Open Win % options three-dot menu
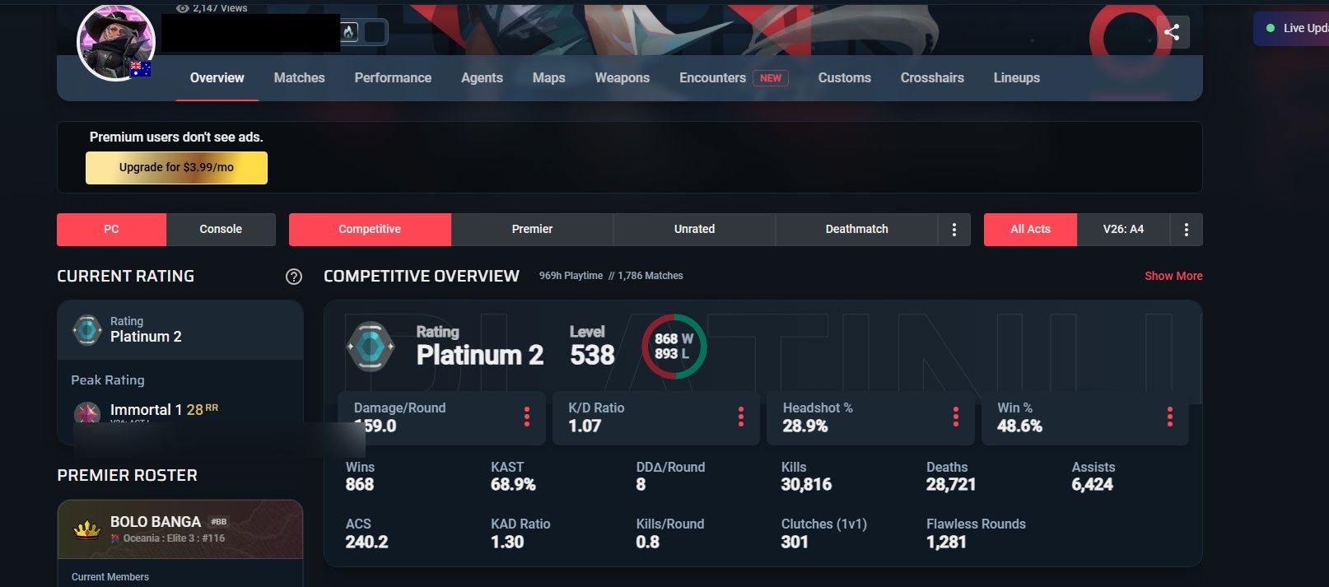 click(1170, 417)
